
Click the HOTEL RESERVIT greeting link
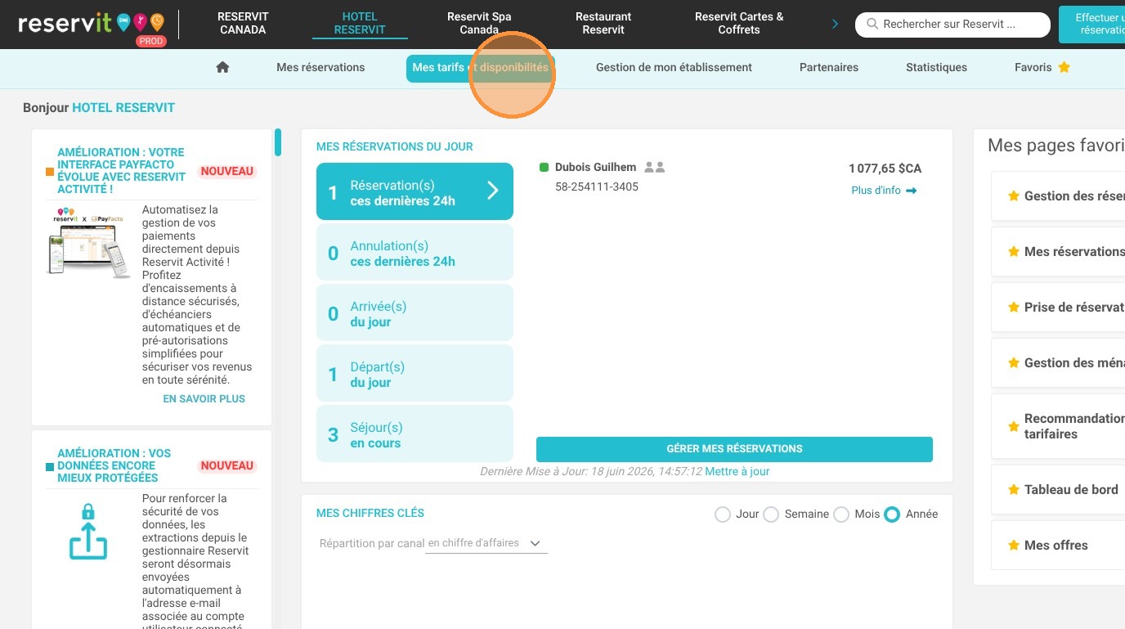point(123,107)
